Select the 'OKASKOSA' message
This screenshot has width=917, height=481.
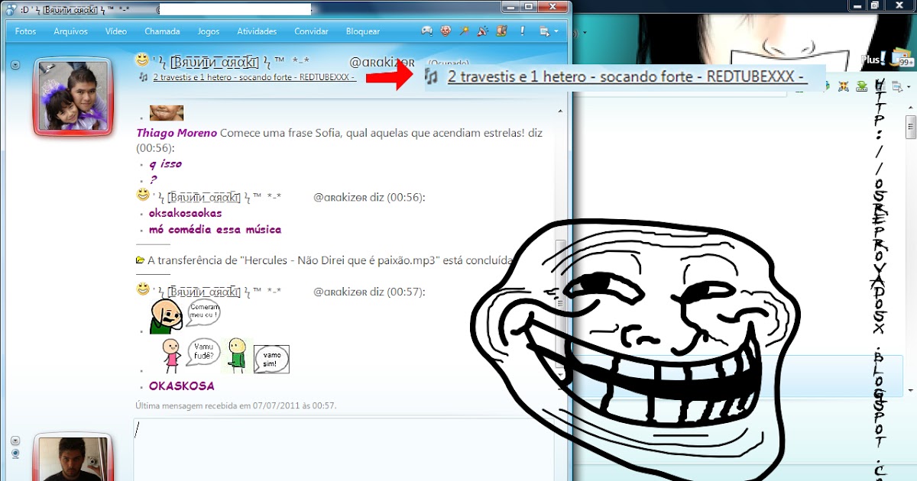coord(182,386)
